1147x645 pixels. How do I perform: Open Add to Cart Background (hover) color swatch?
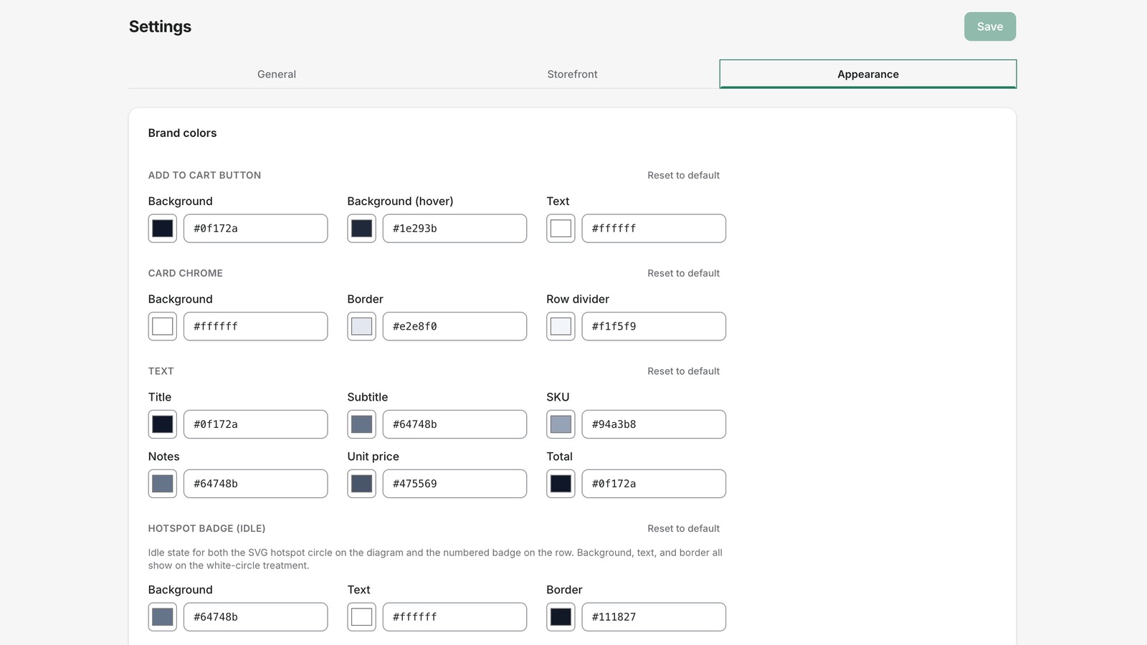click(362, 229)
